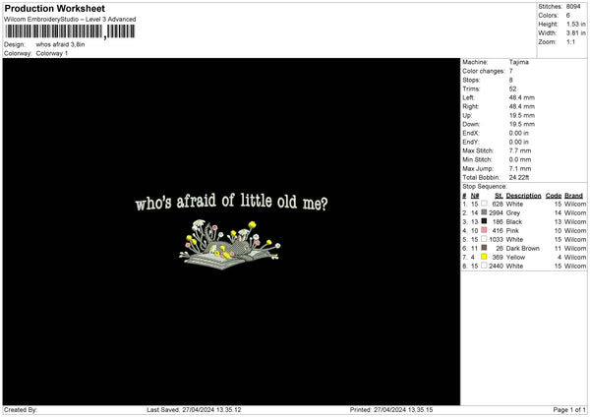This screenshot has height=417, width=590.
Task: Click the "Left:" measurement label
Action: (x=468, y=97)
